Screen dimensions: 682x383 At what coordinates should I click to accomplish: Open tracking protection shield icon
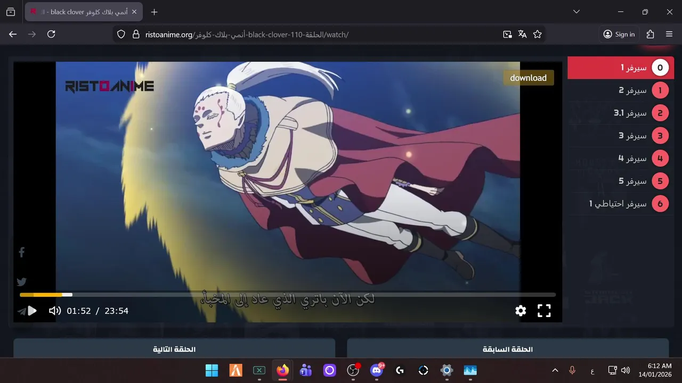tap(121, 34)
